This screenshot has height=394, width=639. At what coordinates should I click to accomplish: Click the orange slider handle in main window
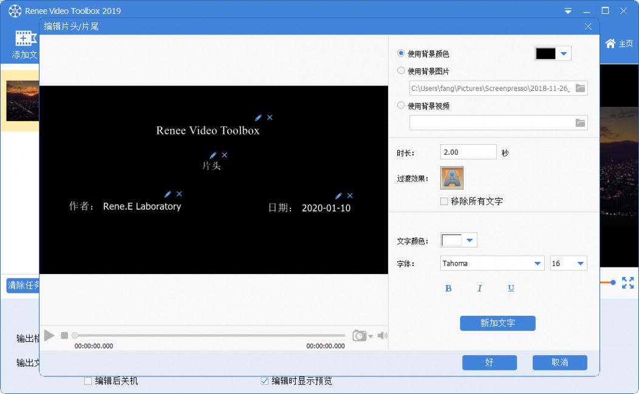pos(613,282)
